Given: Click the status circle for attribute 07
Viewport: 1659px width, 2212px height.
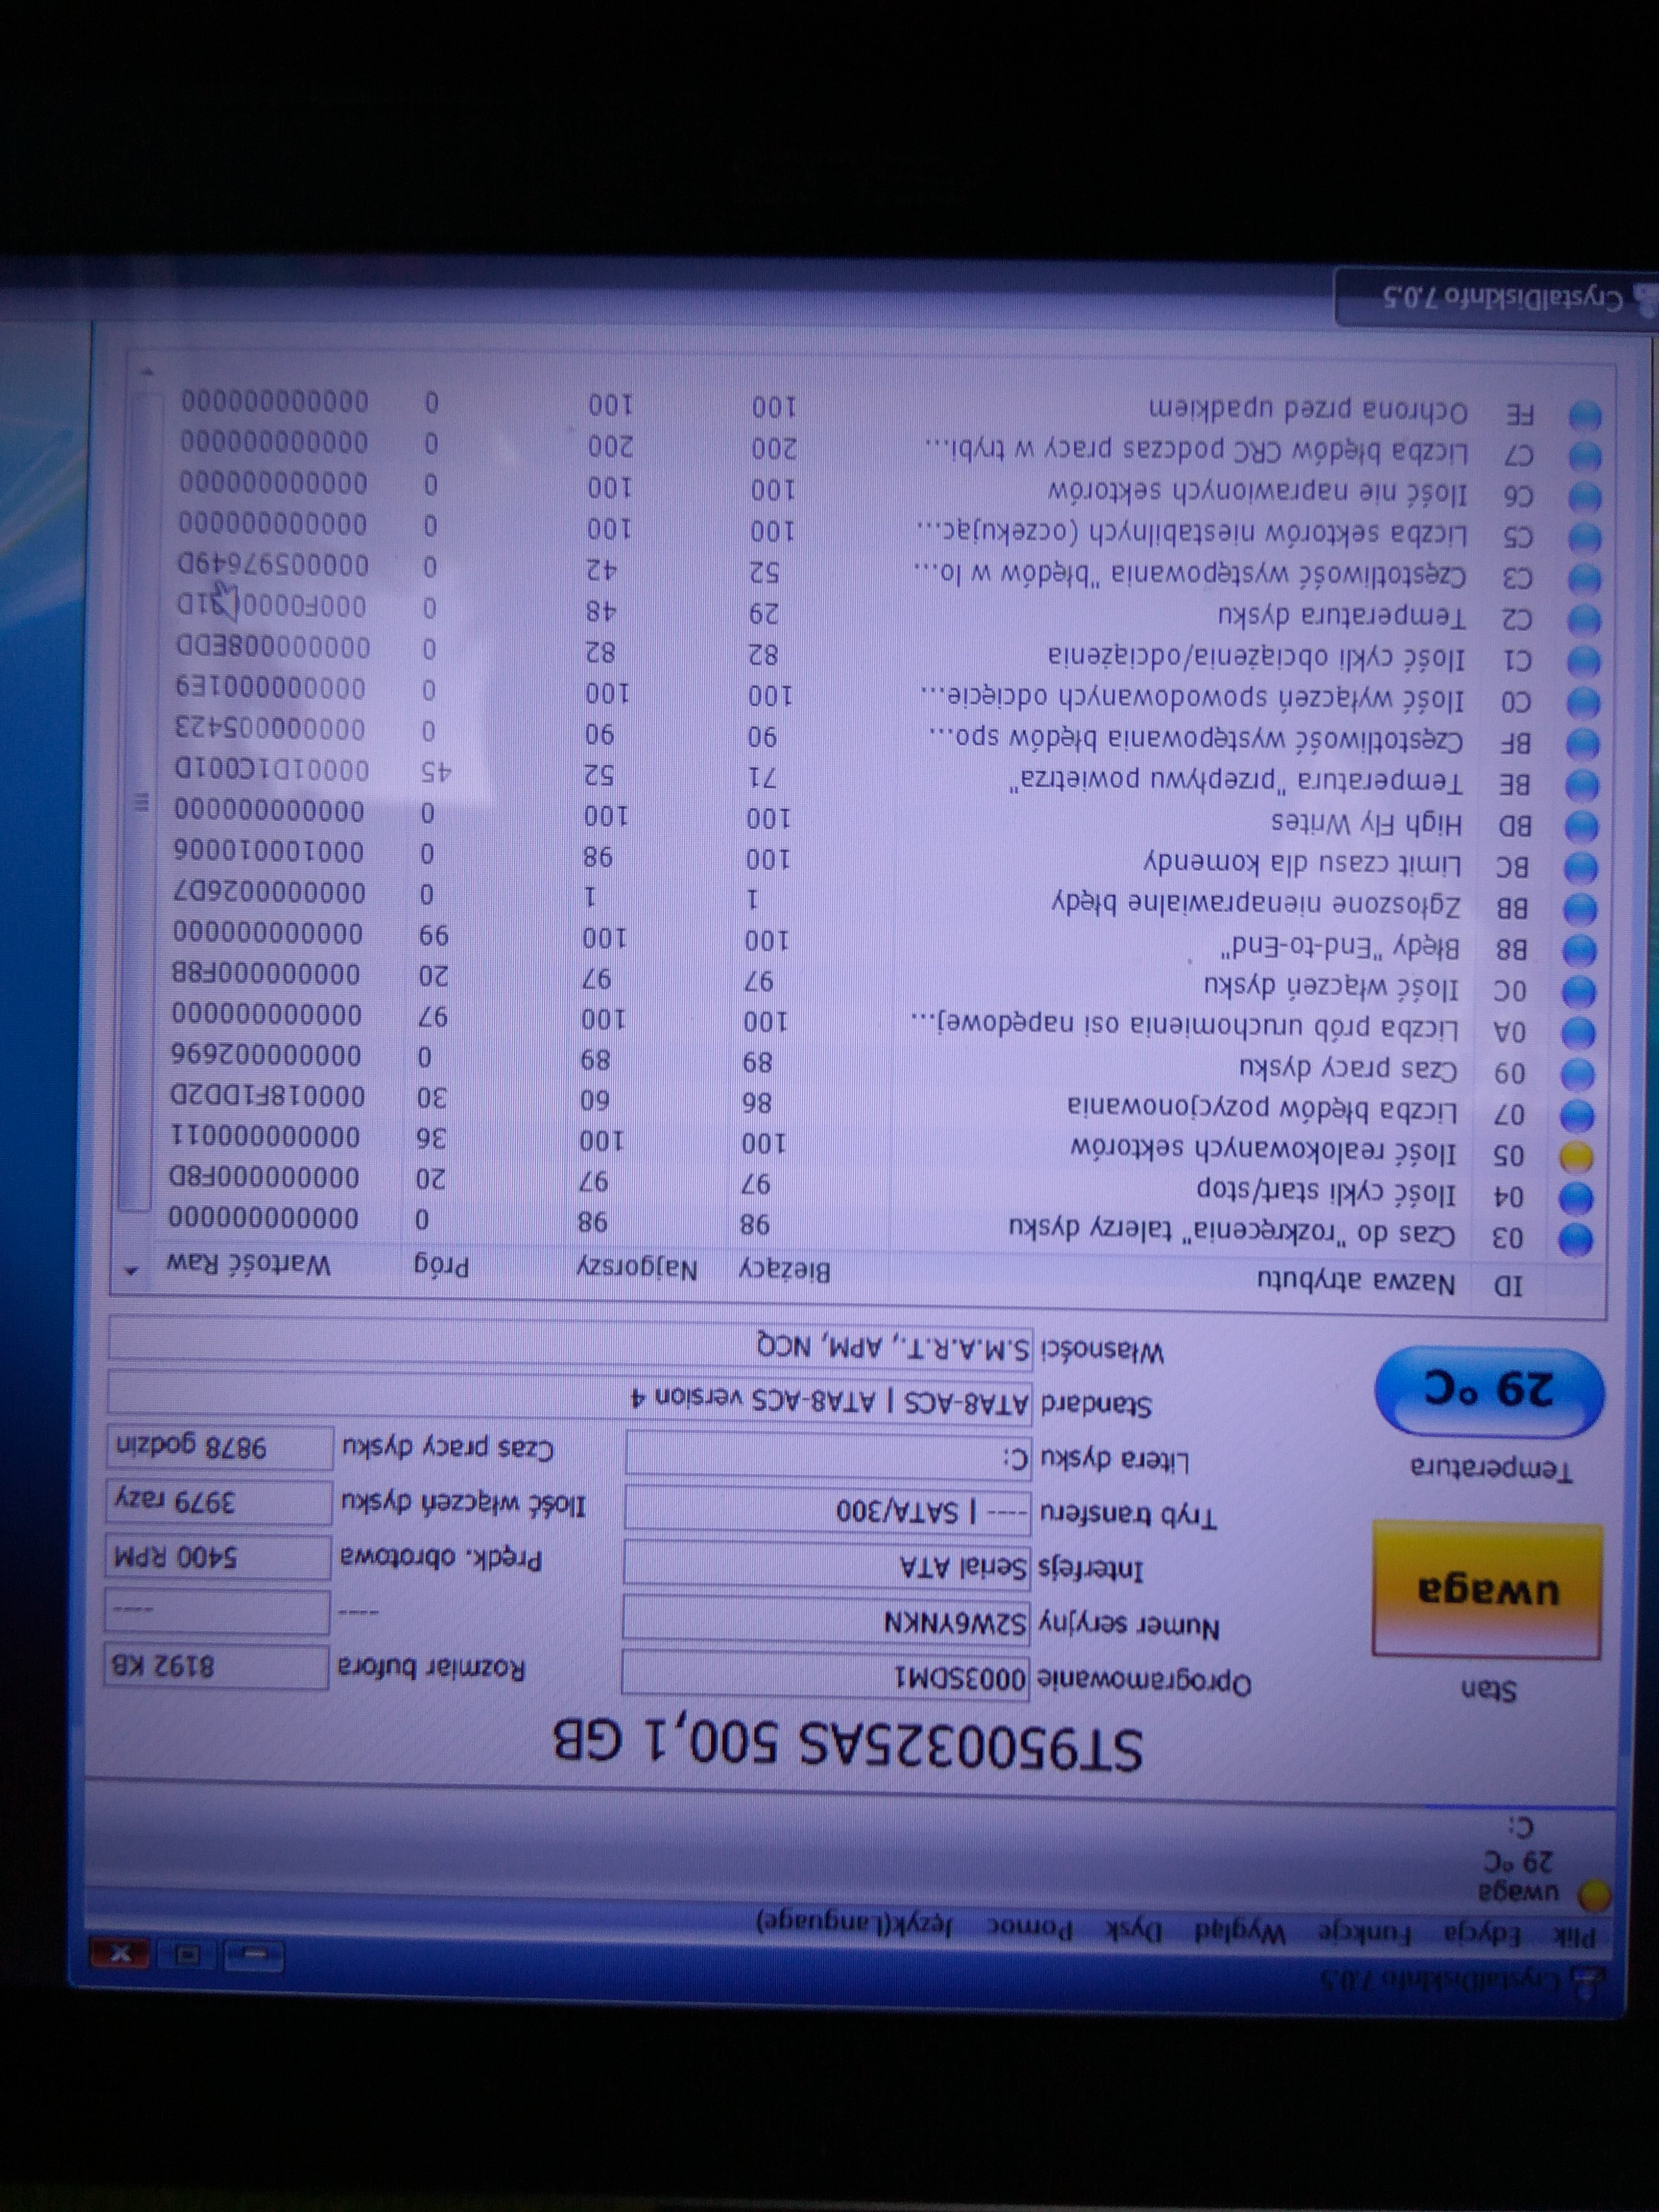Looking at the screenshot, I should (x=1577, y=1115).
